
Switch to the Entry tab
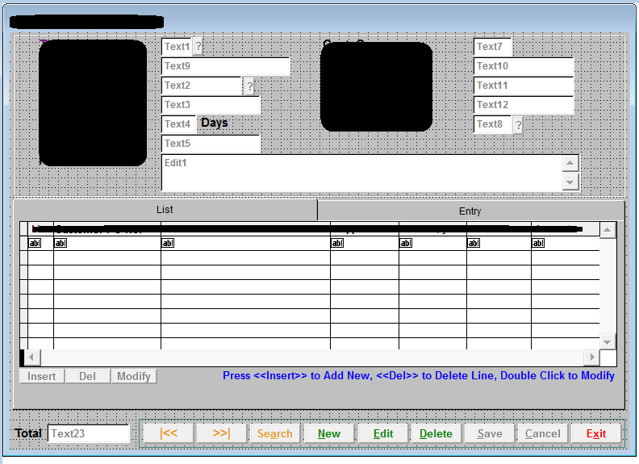pyautogui.click(x=470, y=211)
